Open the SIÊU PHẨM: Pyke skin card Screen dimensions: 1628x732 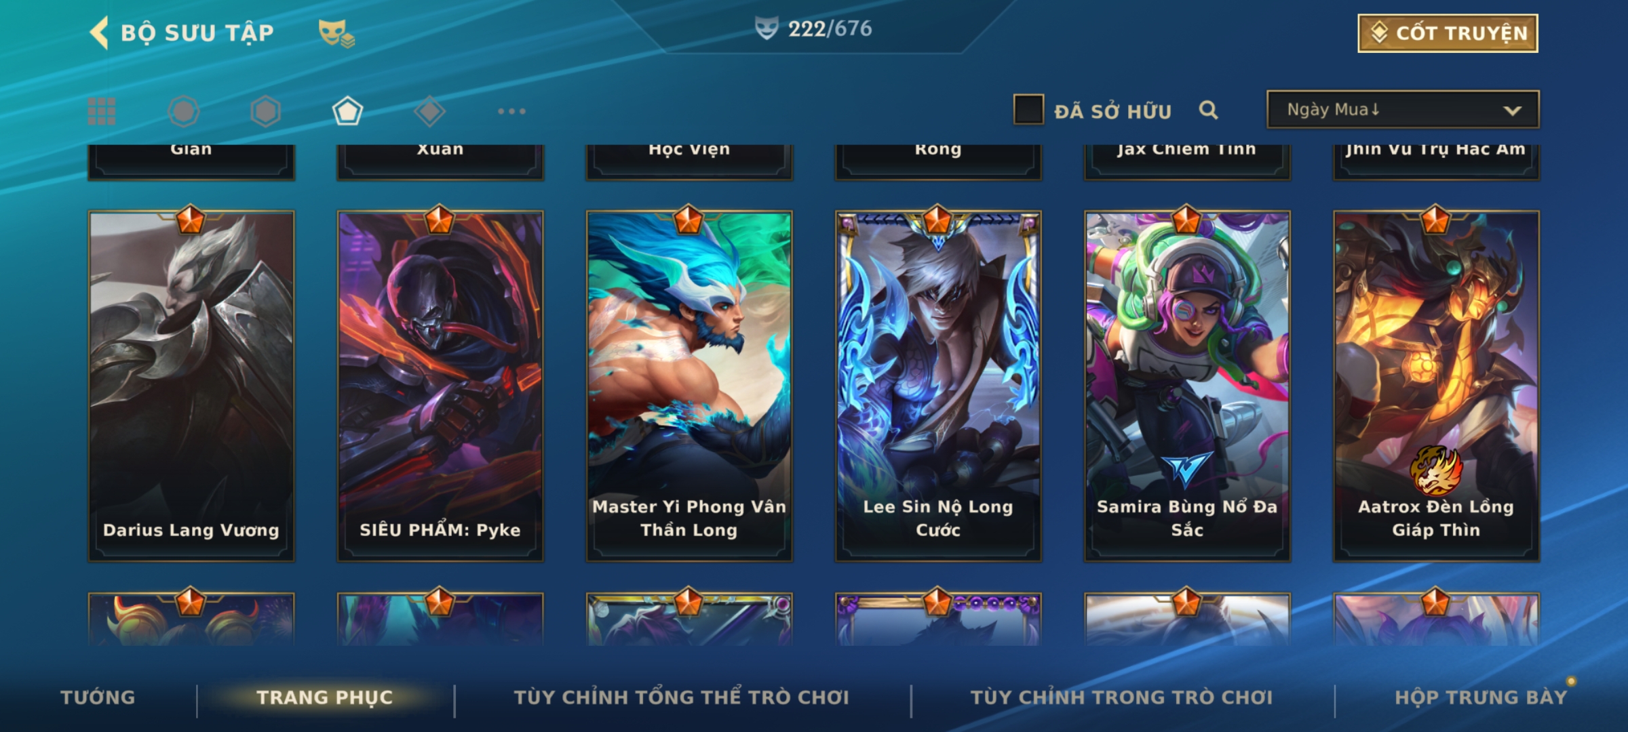pos(440,386)
